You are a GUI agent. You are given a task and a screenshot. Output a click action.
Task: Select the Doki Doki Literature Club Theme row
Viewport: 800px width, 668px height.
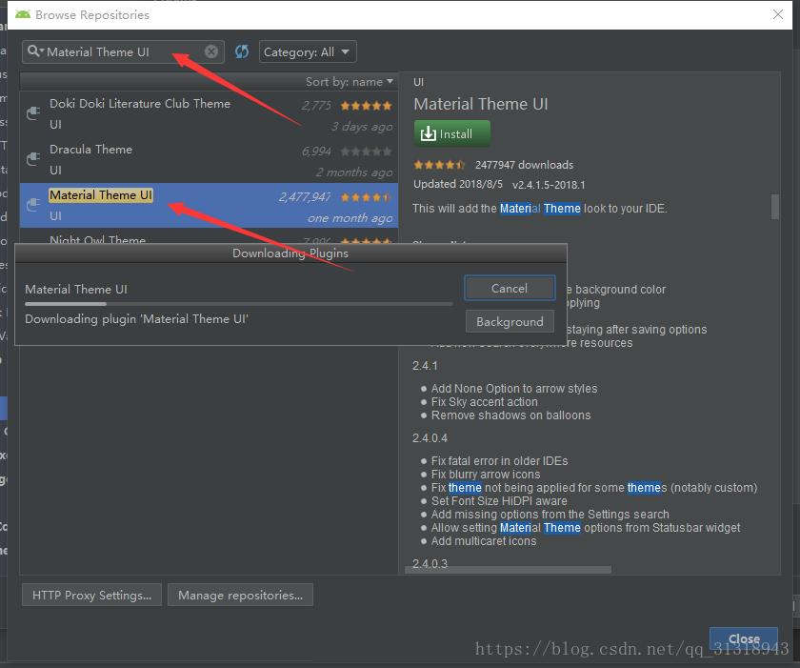pyautogui.click(x=209, y=113)
